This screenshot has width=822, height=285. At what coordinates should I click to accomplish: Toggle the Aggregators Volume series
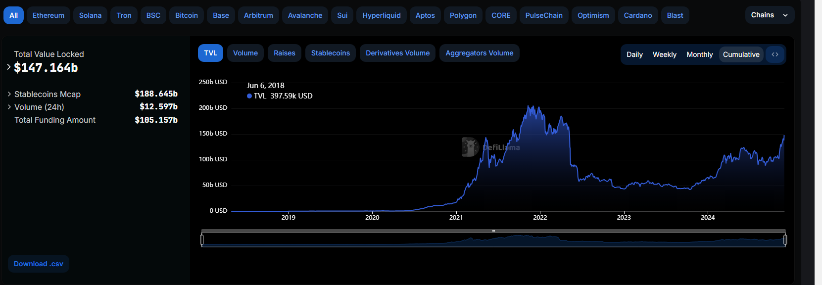tap(480, 53)
